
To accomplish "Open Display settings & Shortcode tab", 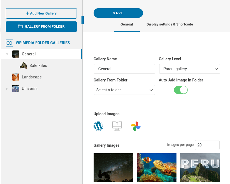I will coord(170,24).
